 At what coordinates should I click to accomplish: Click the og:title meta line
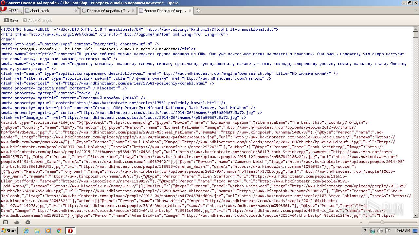tap(73, 98)
